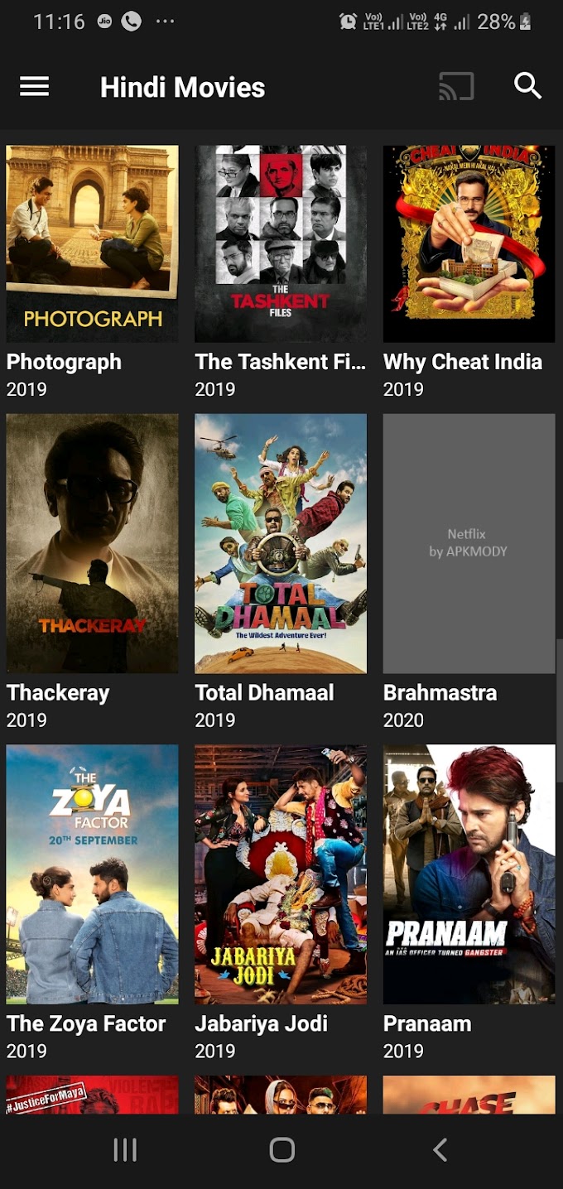Open the recent apps navigation button

pos(125,1149)
